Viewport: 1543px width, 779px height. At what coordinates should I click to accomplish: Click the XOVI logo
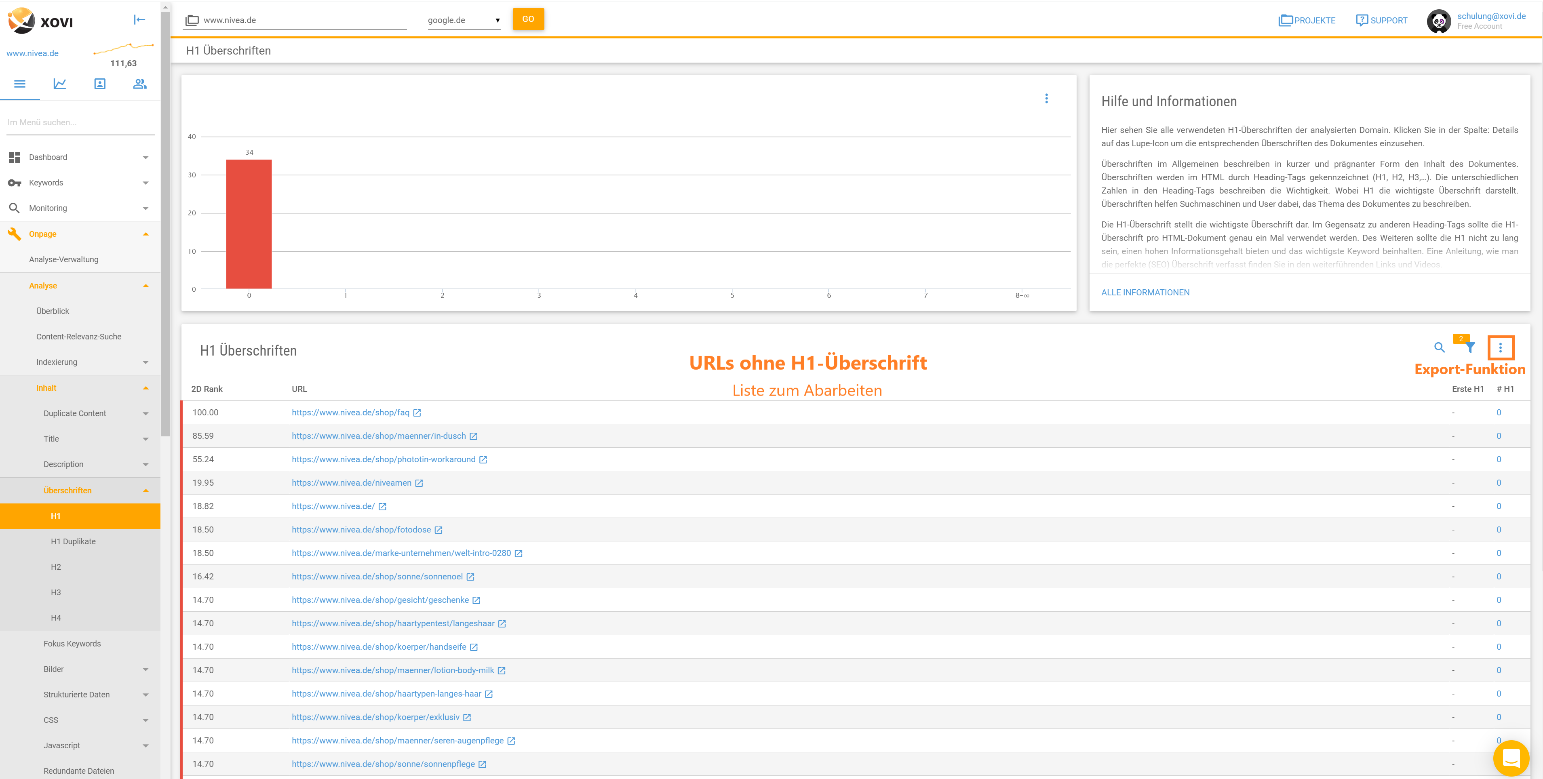coord(40,21)
